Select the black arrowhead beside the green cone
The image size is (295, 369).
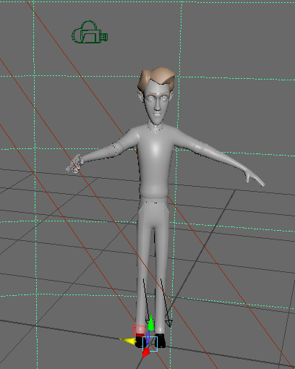pyautogui.click(x=147, y=322)
